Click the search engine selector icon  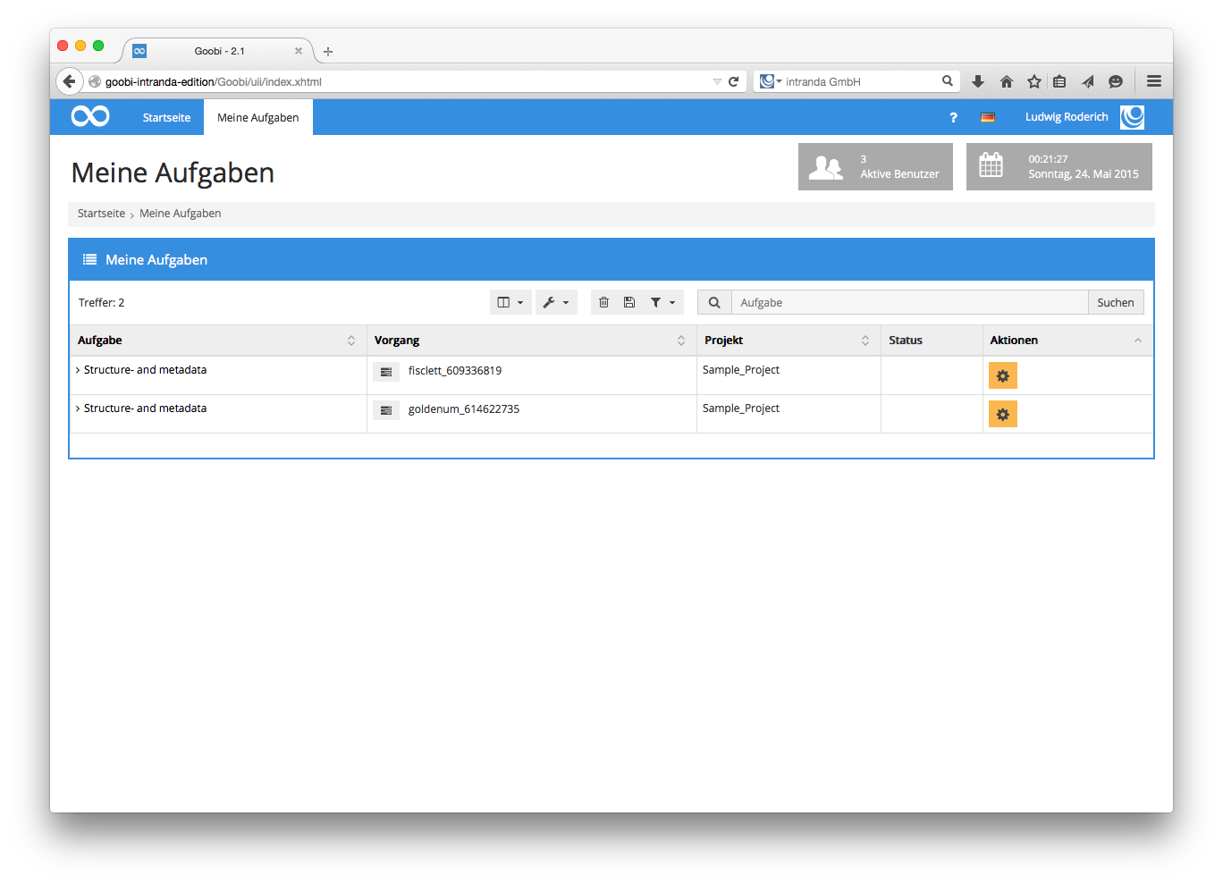click(770, 81)
